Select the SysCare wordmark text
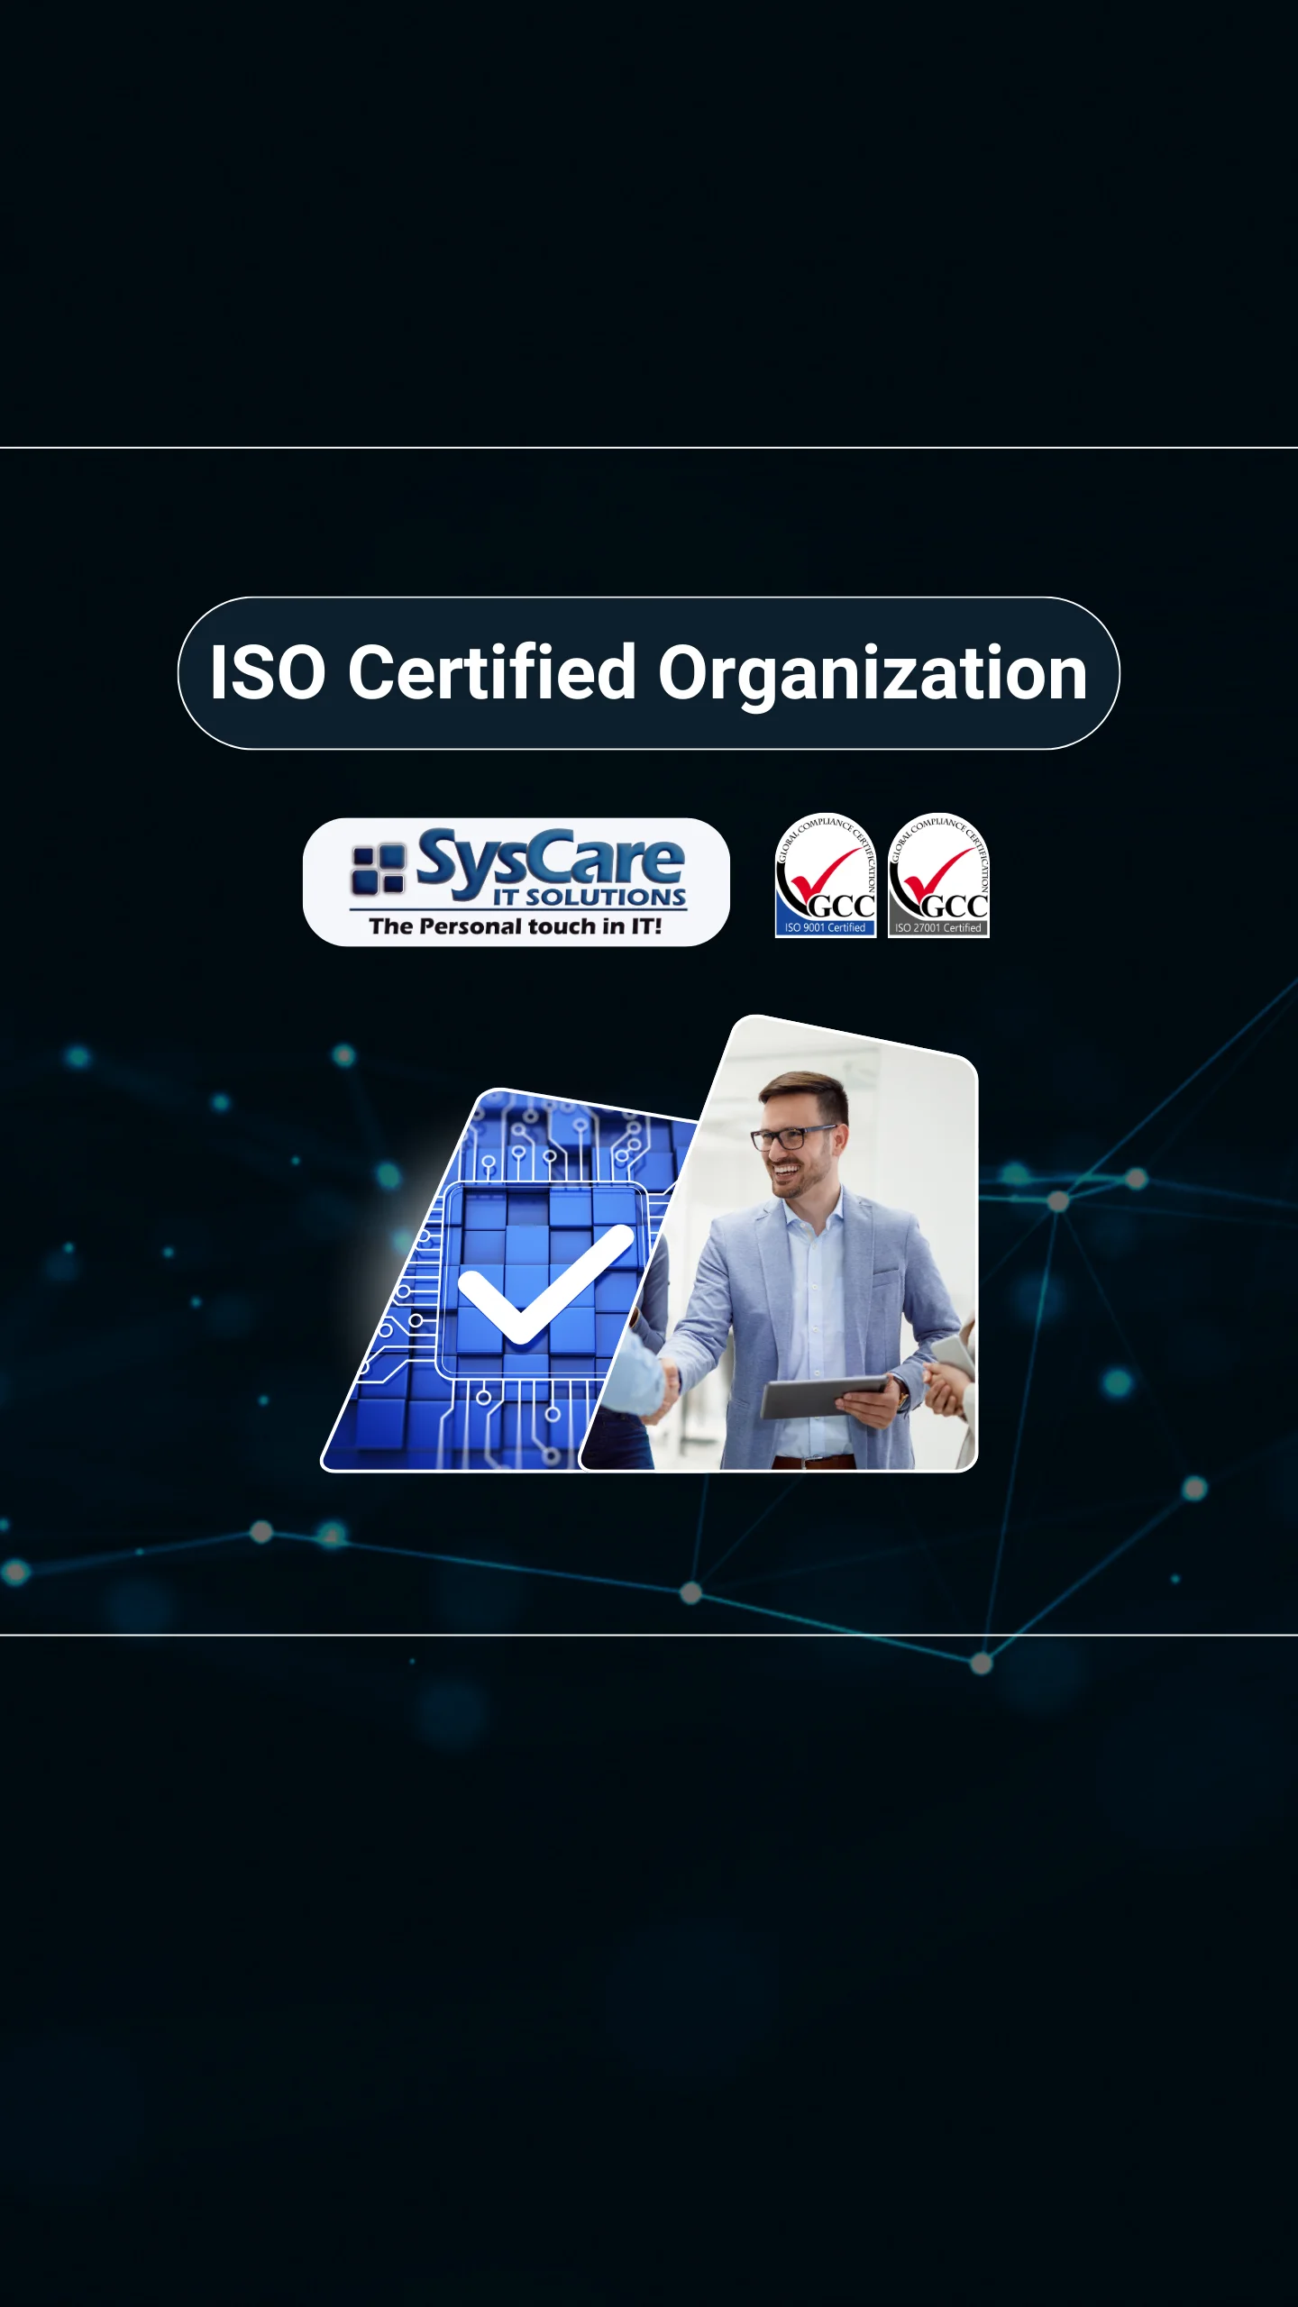Viewport: 1298px width, 2307px height. (550, 859)
